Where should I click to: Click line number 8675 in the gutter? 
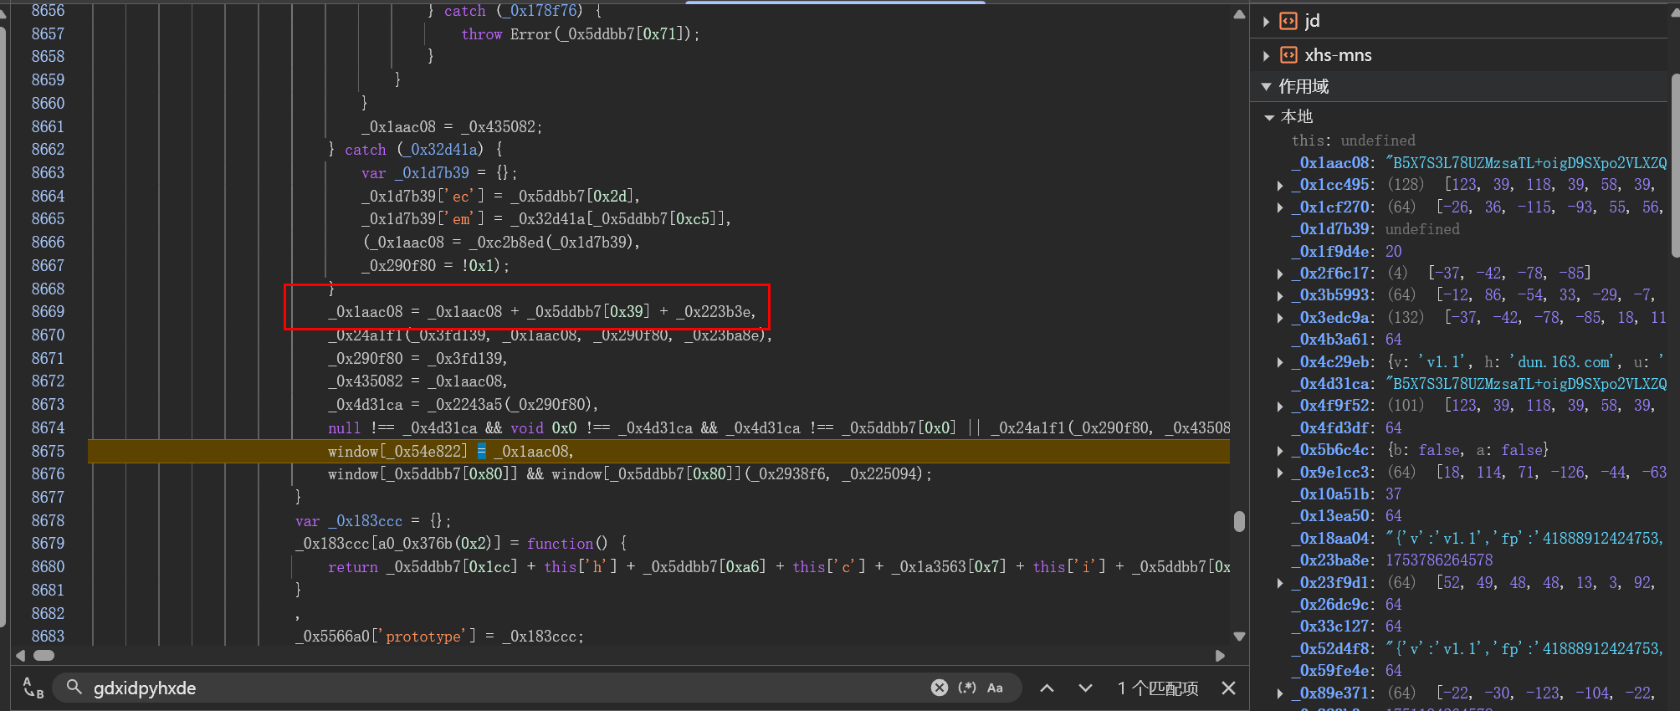coord(48,452)
